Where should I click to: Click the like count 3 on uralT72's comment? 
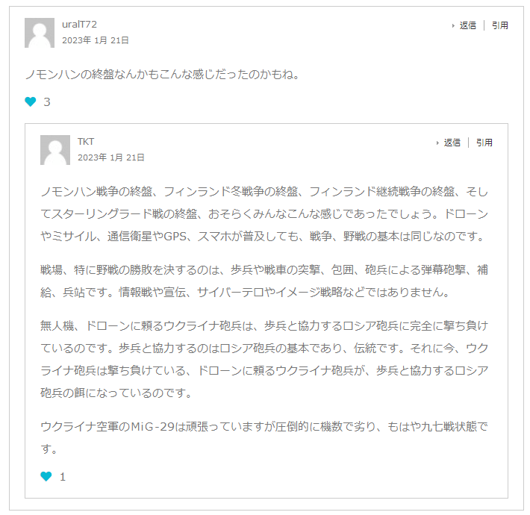point(47,102)
